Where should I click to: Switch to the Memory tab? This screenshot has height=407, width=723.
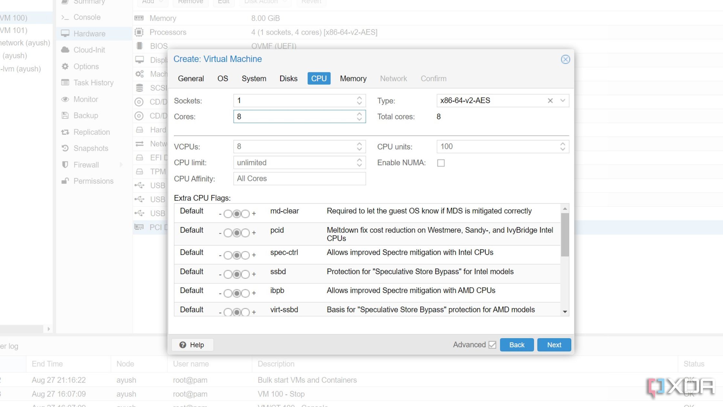[x=353, y=78]
